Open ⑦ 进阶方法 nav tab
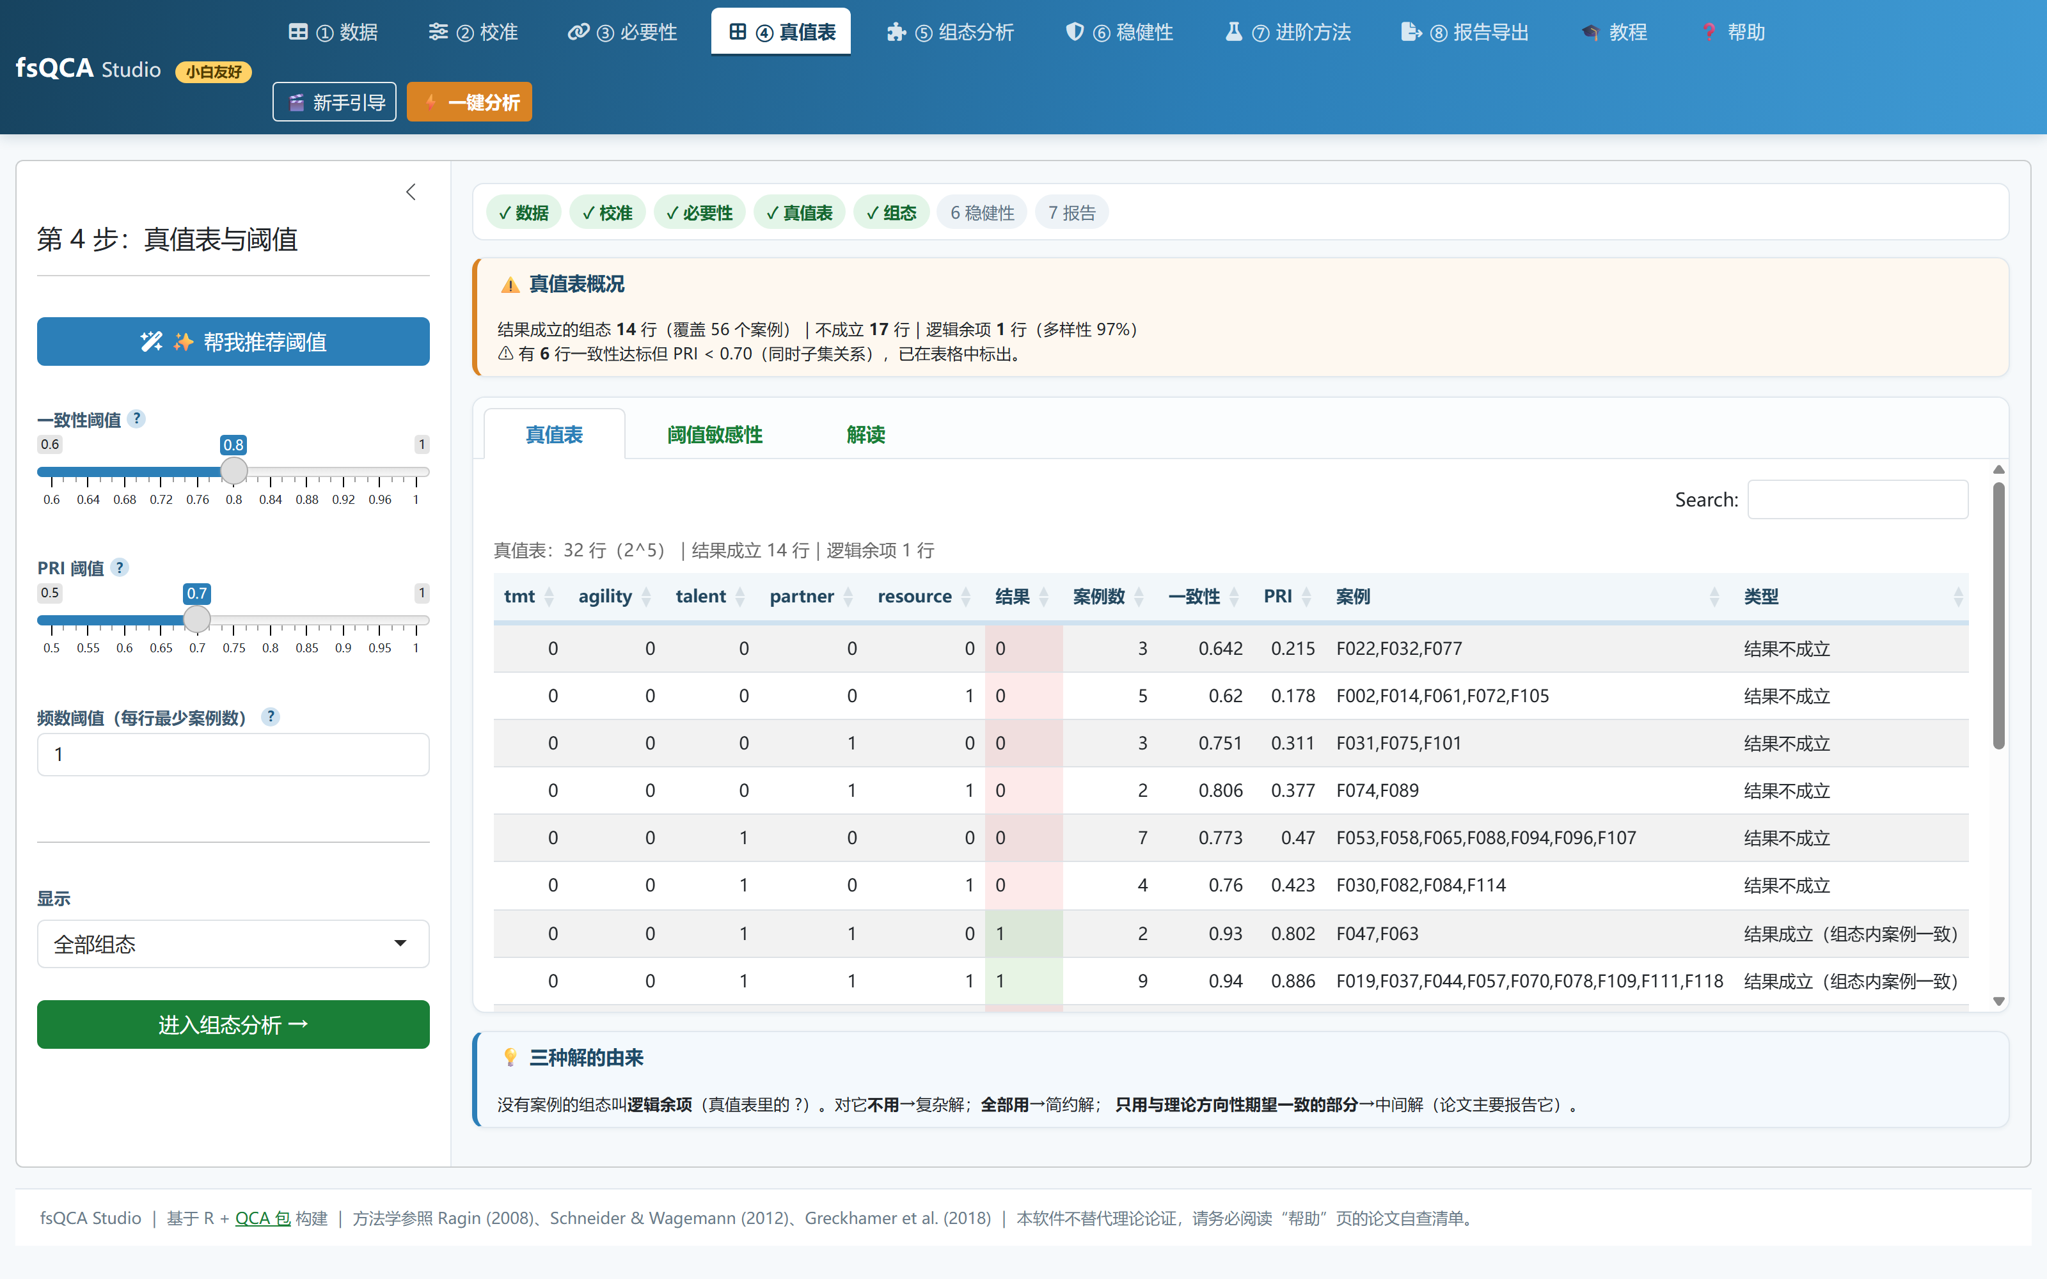 [1288, 32]
